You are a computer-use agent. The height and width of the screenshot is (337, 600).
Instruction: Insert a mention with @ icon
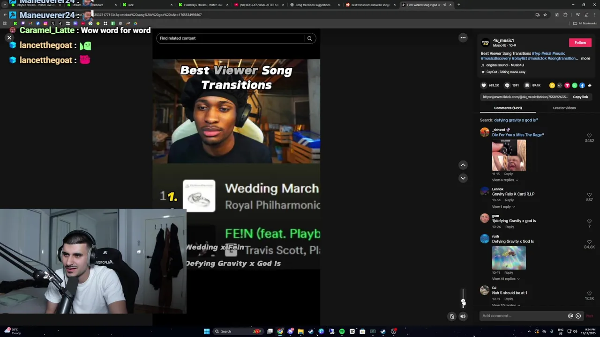point(570,316)
